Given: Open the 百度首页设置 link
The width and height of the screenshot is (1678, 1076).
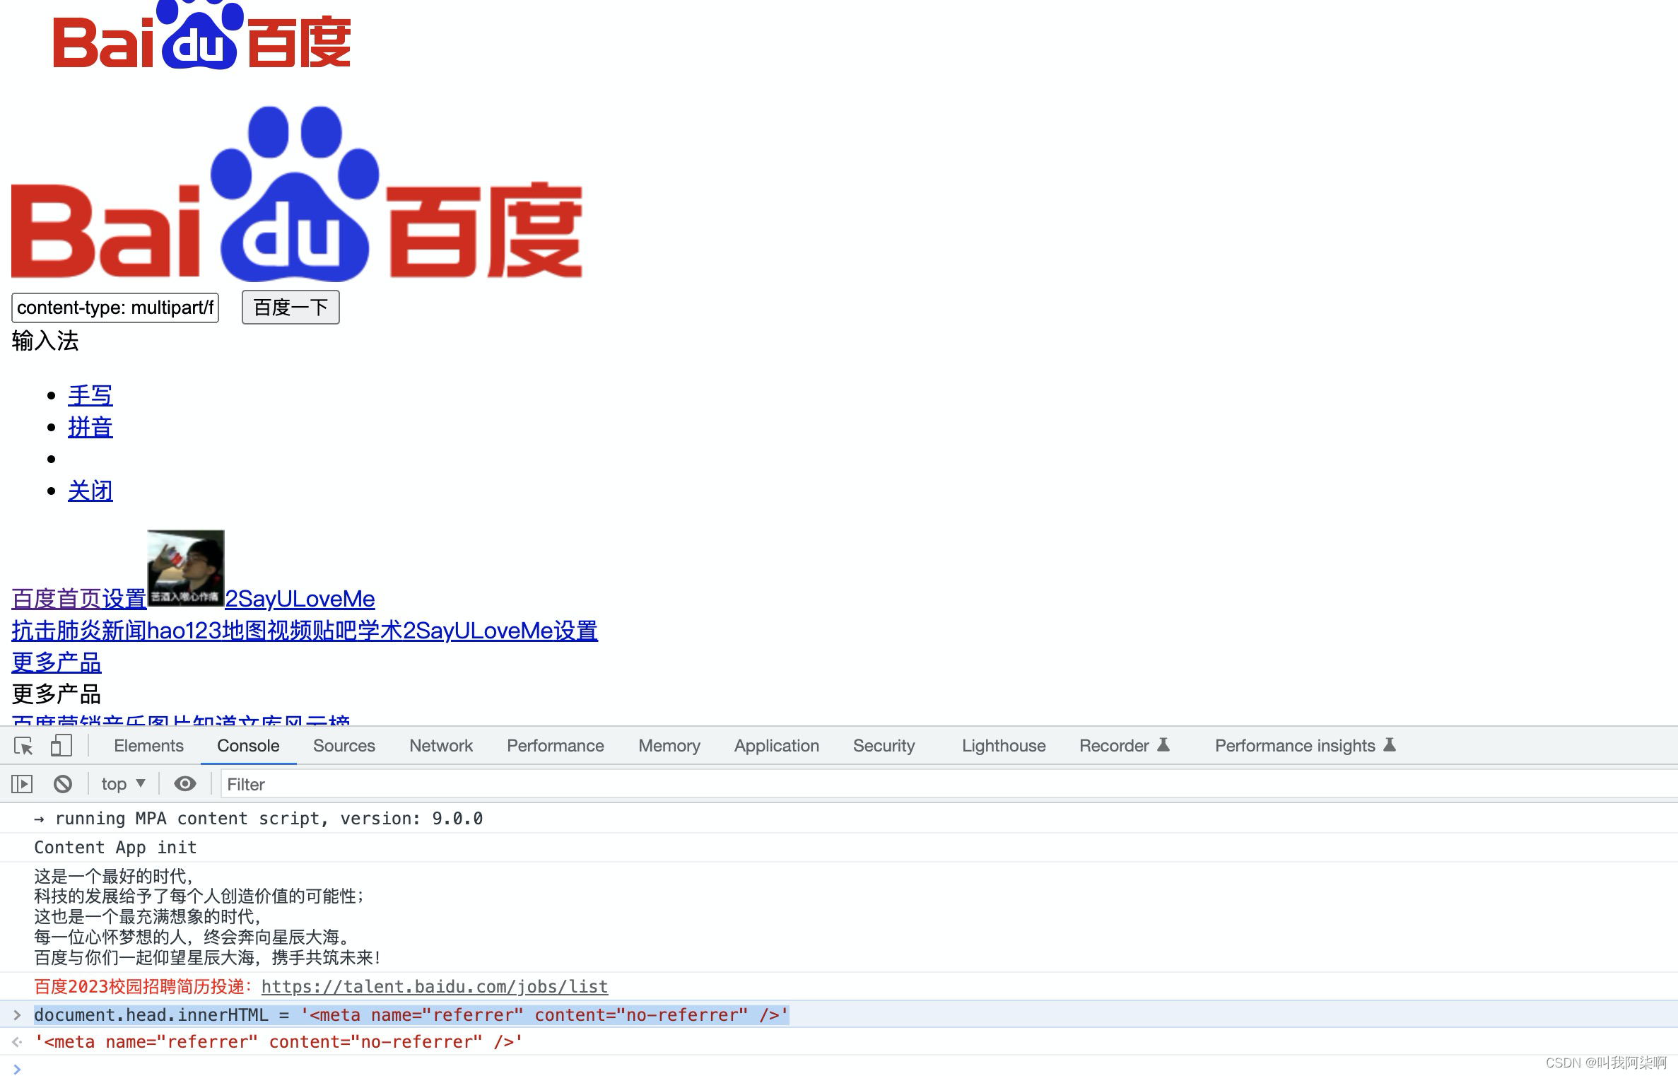Looking at the screenshot, I should click(x=79, y=599).
